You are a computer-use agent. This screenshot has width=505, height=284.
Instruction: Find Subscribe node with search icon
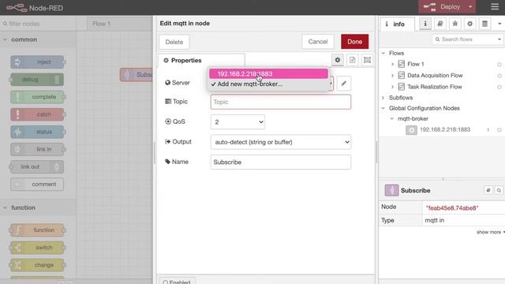coord(499,190)
